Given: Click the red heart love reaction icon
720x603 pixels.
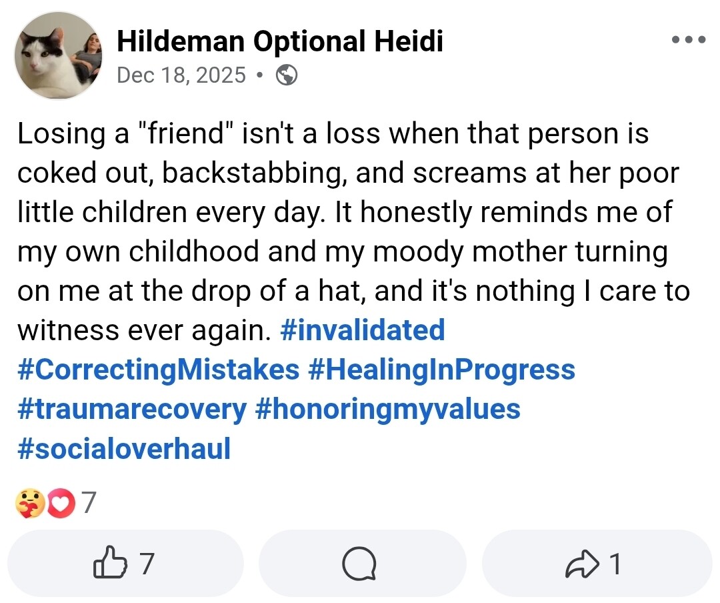Looking at the screenshot, I should click(61, 504).
